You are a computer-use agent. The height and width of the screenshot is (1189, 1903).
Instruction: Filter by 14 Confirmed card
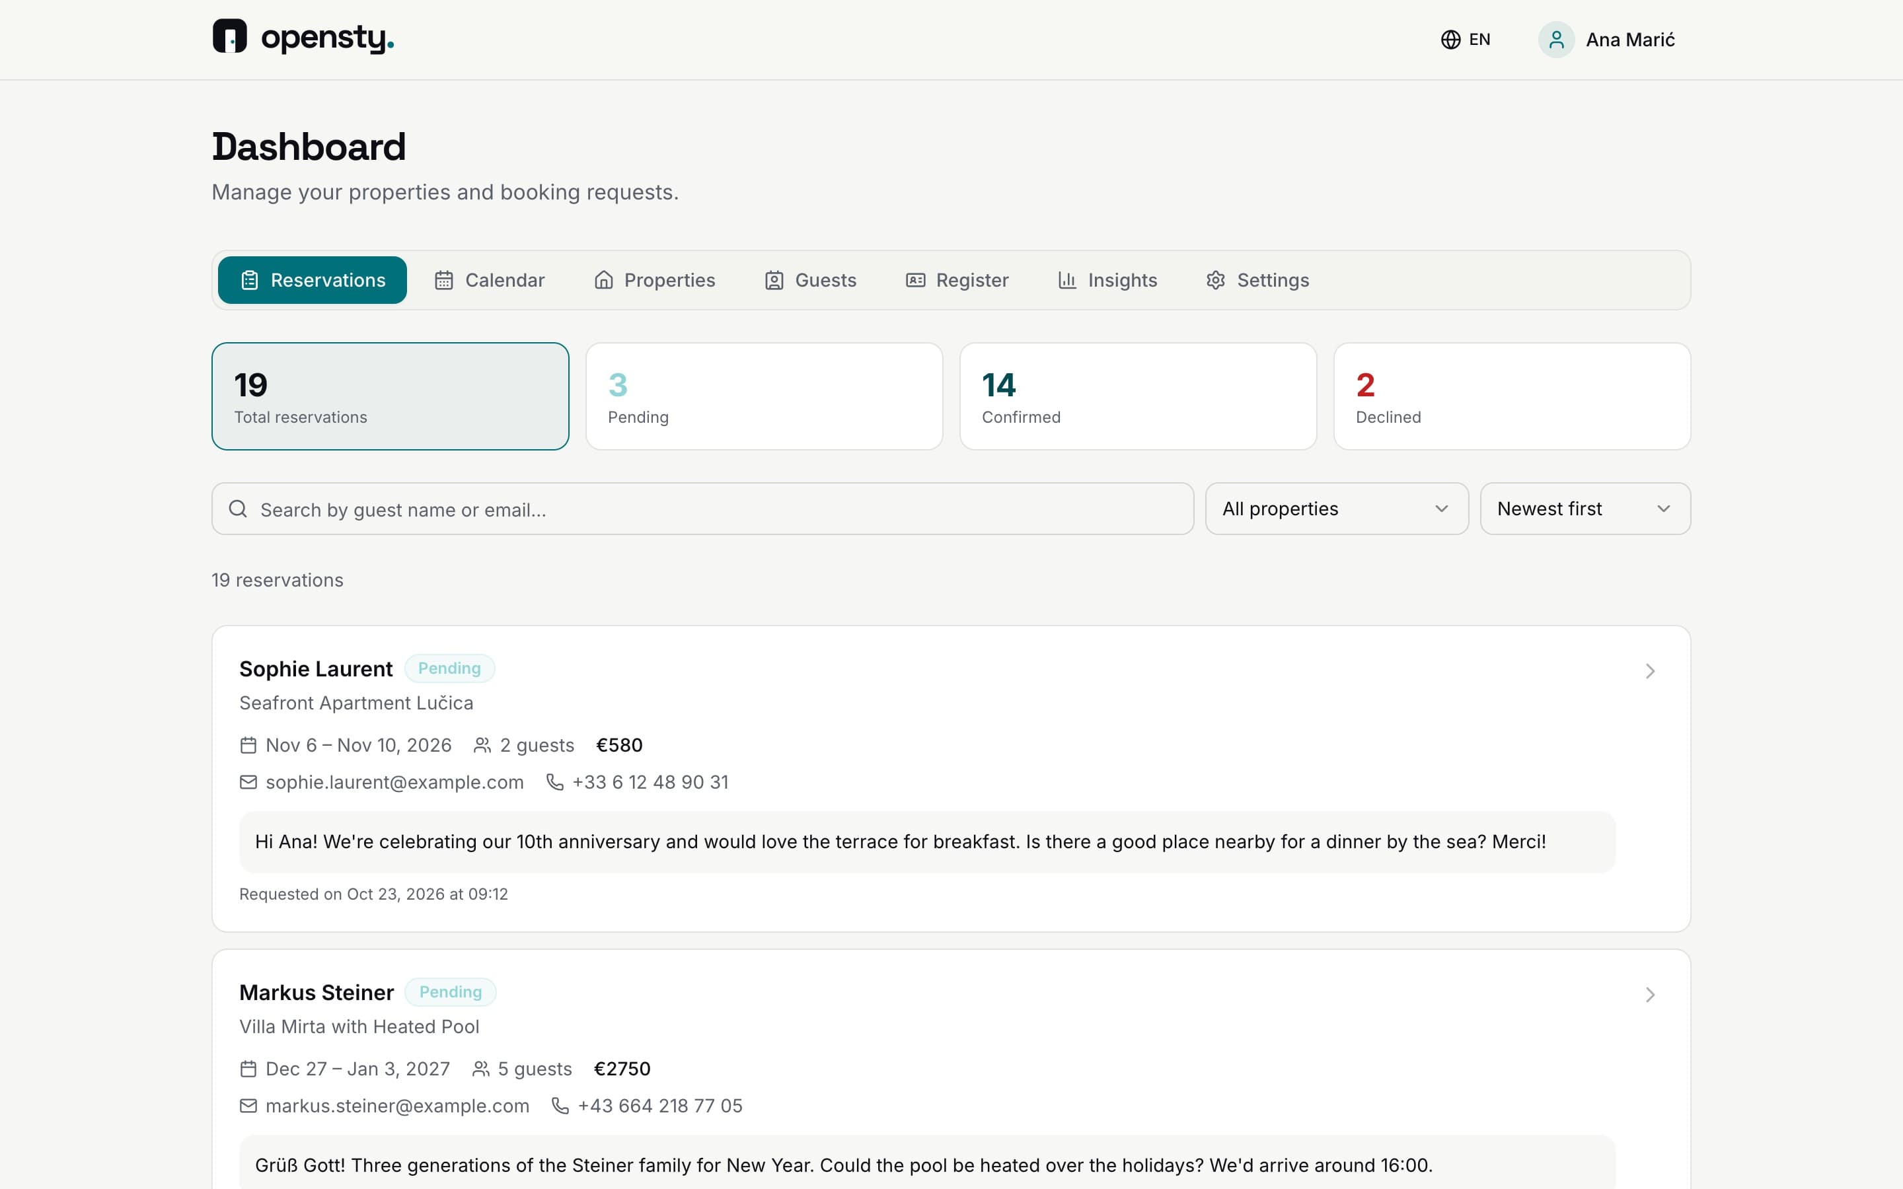(1138, 396)
